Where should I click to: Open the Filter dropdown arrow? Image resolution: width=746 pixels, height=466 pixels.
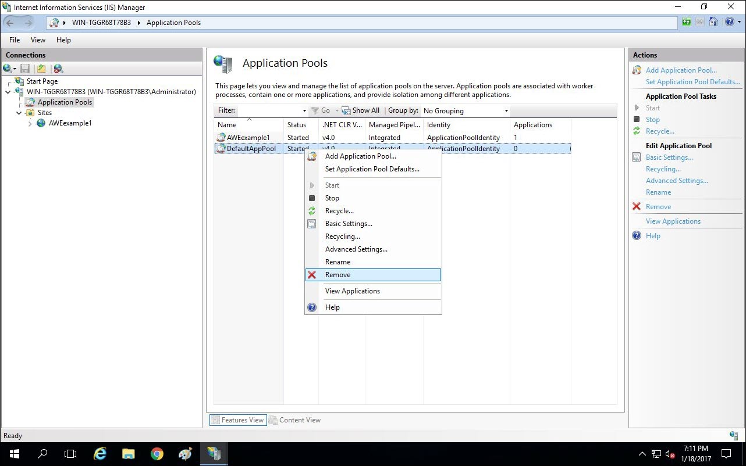click(304, 110)
